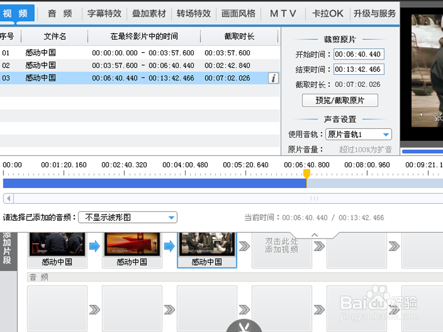Open the 叠加素材 tab
The width and height of the screenshot is (443, 332).
pyautogui.click(x=149, y=13)
